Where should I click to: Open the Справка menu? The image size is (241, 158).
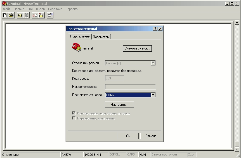click(x=72, y=9)
